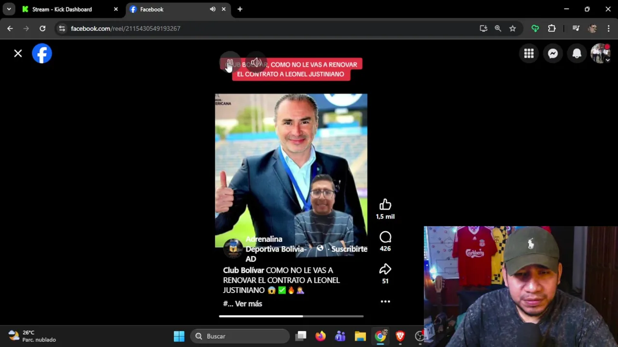Image resolution: width=618 pixels, height=347 pixels.
Task: Open Adrenalina Deportiva Bolivia page name
Action: pyautogui.click(x=275, y=249)
